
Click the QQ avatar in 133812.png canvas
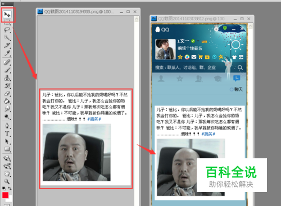click(x=165, y=49)
